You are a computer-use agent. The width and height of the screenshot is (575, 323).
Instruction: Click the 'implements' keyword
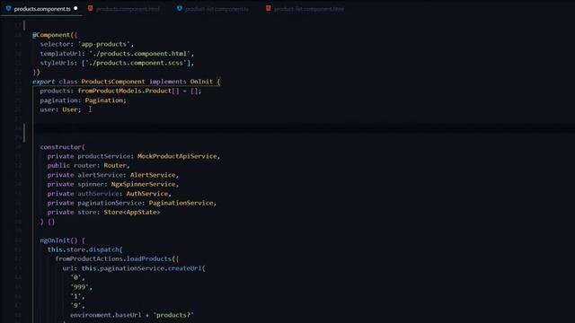point(168,82)
